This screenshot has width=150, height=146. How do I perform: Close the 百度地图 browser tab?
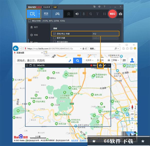[x=42, y=53]
